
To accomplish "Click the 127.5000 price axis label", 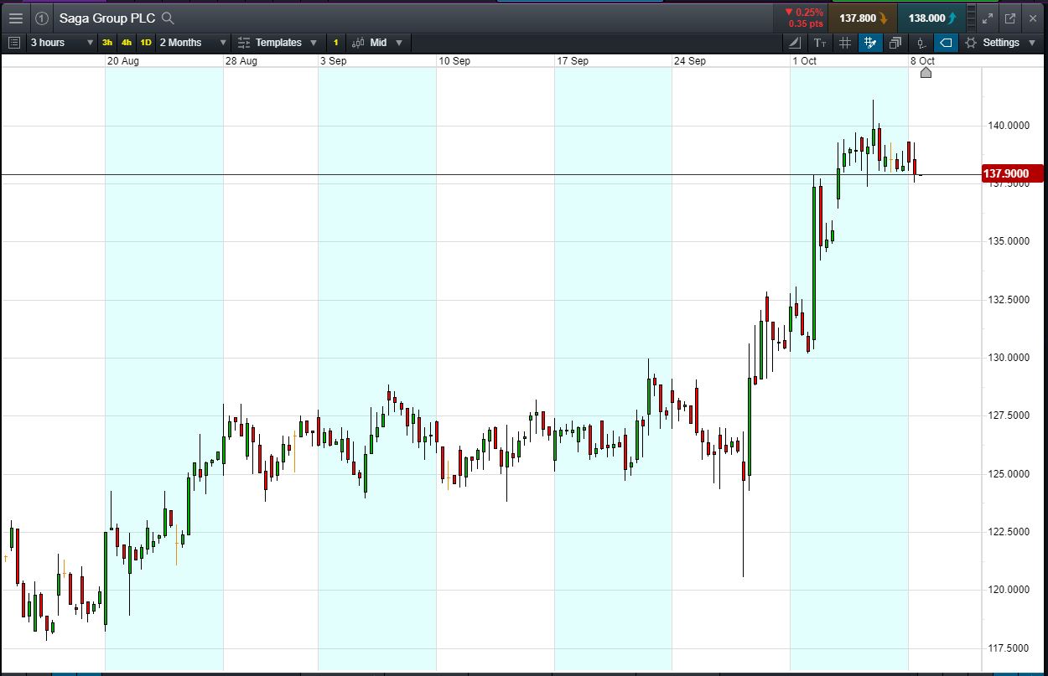I will coord(1009,415).
